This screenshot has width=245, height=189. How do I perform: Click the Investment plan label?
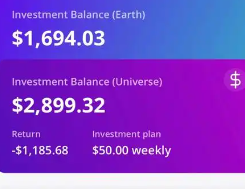coord(126,134)
